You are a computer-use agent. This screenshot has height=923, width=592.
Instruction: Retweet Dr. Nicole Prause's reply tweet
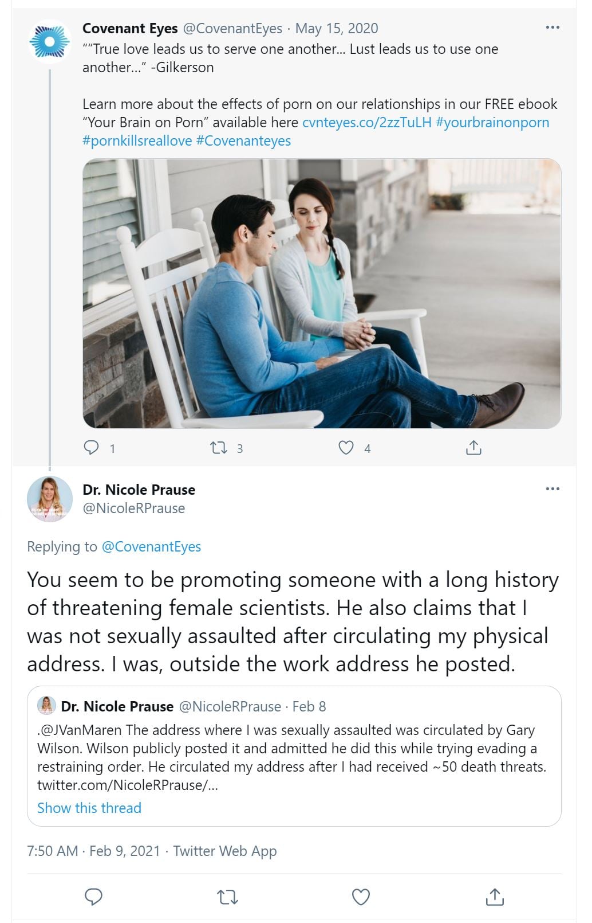tap(227, 897)
